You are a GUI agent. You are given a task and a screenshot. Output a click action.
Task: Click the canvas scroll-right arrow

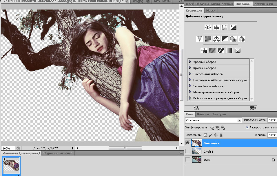[177, 148]
